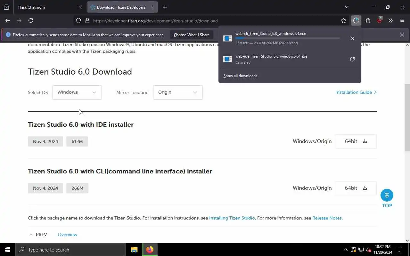Click Tizen Studio 6.0 Download heading
Screen dimensions: 410x256
pyautogui.click(x=80, y=72)
